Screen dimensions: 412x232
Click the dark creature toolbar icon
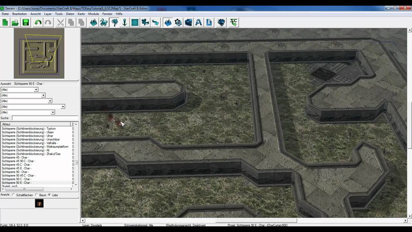click(221, 22)
